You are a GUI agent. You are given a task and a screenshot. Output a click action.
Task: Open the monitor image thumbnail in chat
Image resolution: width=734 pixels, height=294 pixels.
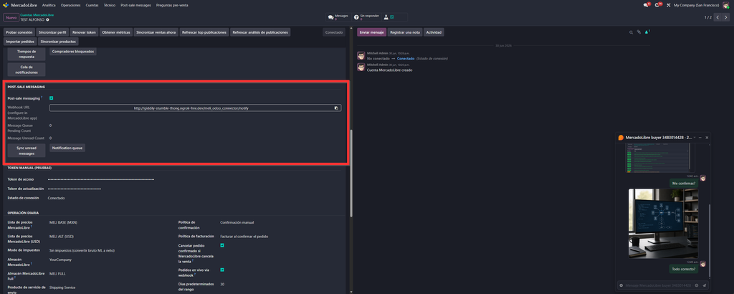click(663, 223)
